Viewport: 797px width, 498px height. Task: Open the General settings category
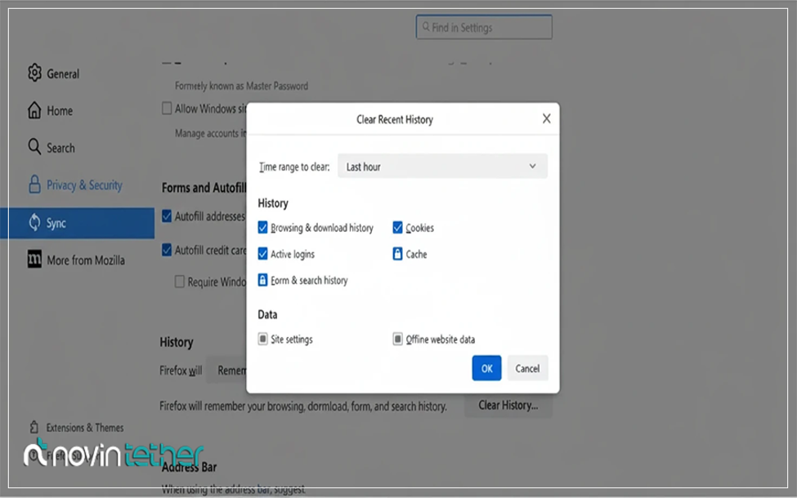pyautogui.click(x=63, y=74)
